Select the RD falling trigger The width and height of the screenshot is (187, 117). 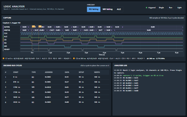[x=93, y=9]
